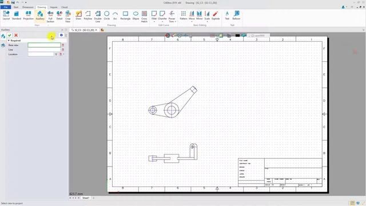The height and width of the screenshot is (206, 366).
Task: Select the Mirror tool
Action: pyautogui.click(x=200, y=15)
